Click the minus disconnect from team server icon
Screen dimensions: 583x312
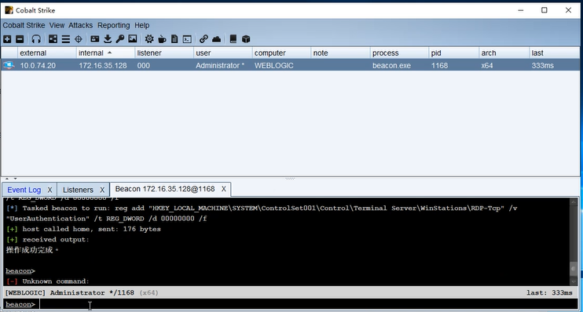tap(20, 39)
